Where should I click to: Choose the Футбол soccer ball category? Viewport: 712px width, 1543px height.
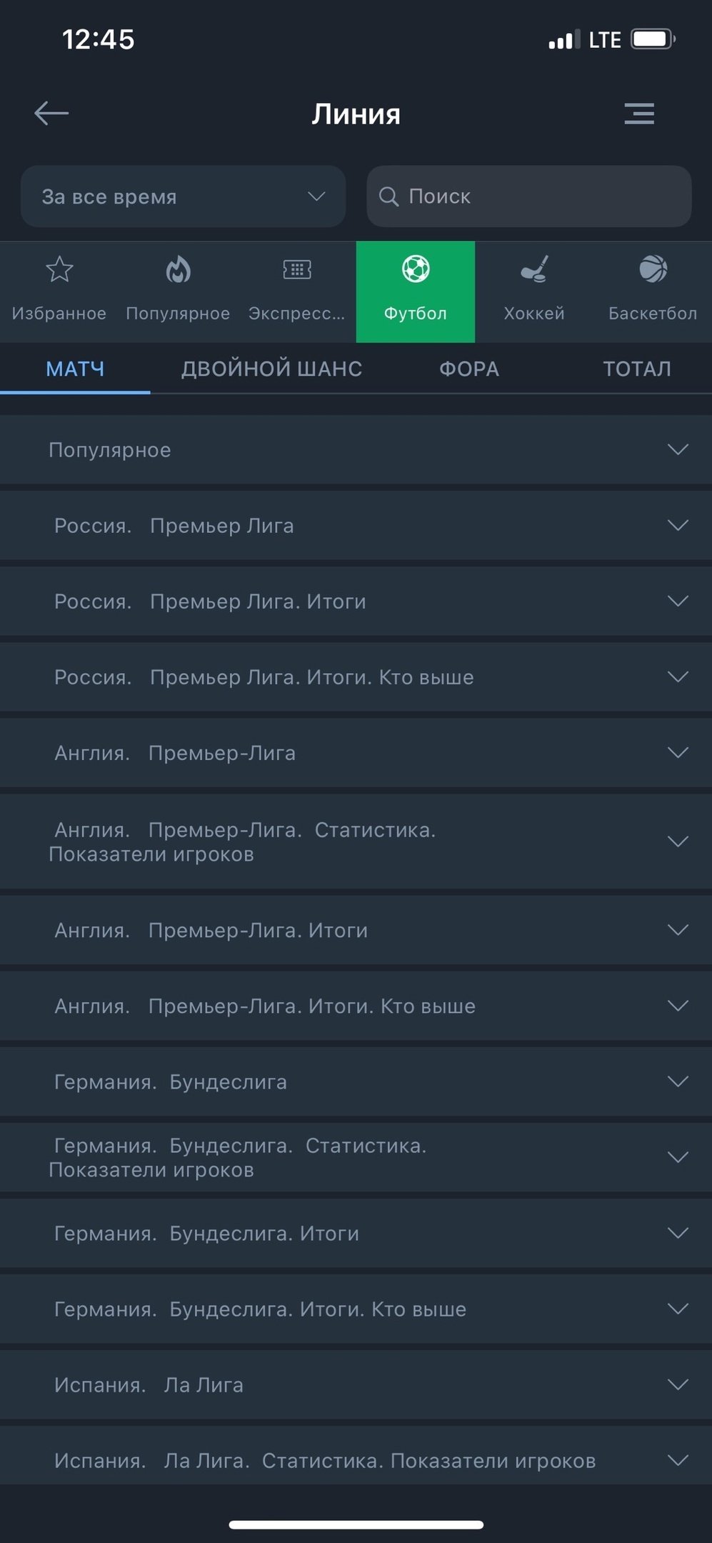[416, 270]
